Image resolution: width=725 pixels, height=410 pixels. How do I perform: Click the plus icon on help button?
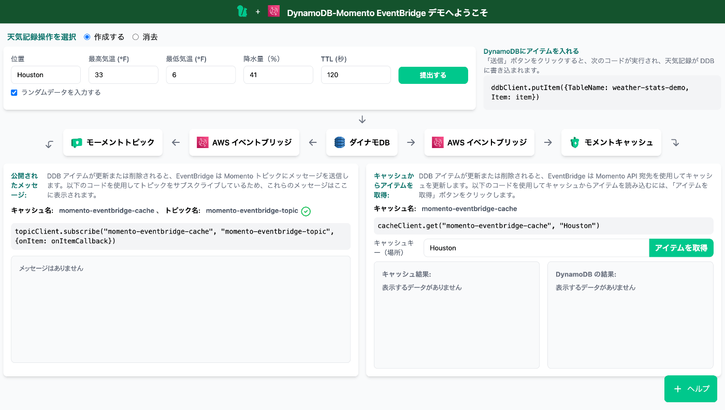677,389
